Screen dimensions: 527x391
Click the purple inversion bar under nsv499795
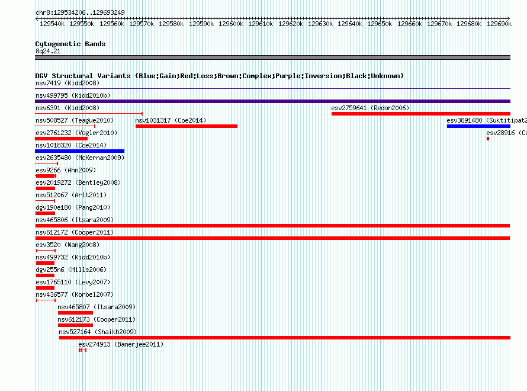272,101
